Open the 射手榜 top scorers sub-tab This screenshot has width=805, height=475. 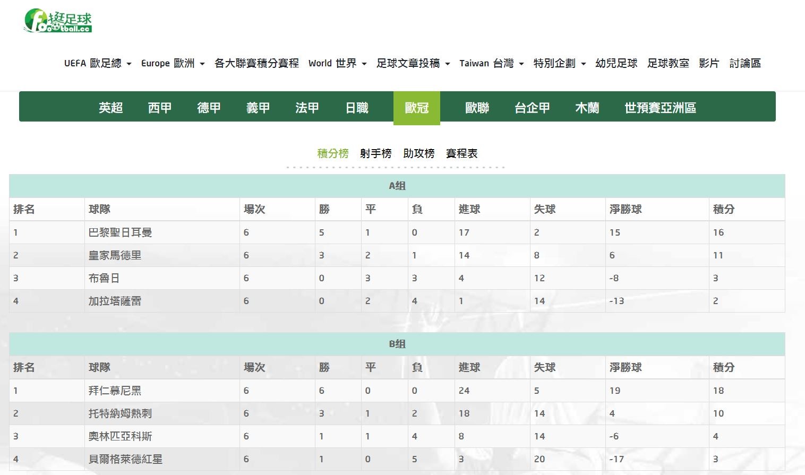(376, 153)
